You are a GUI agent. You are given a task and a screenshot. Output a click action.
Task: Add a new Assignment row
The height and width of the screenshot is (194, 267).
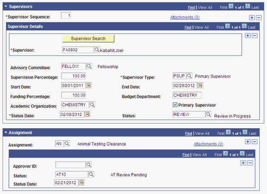click(247, 141)
